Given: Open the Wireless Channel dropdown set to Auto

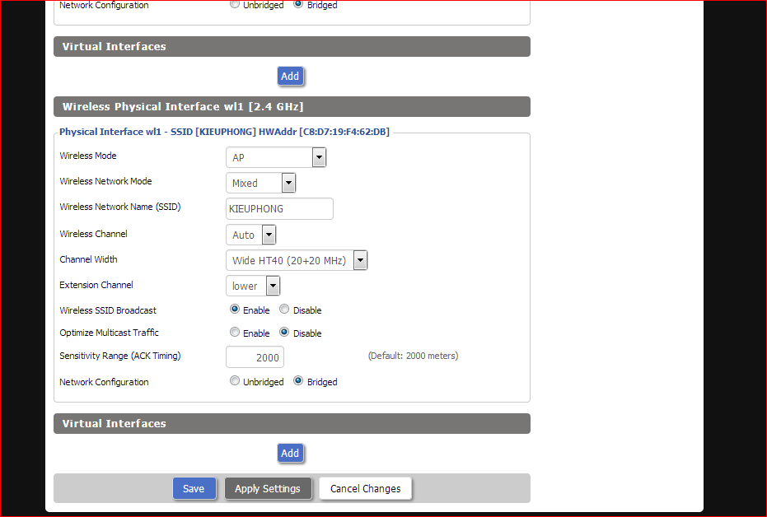Looking at the screenshot, I should pos(250,235).
